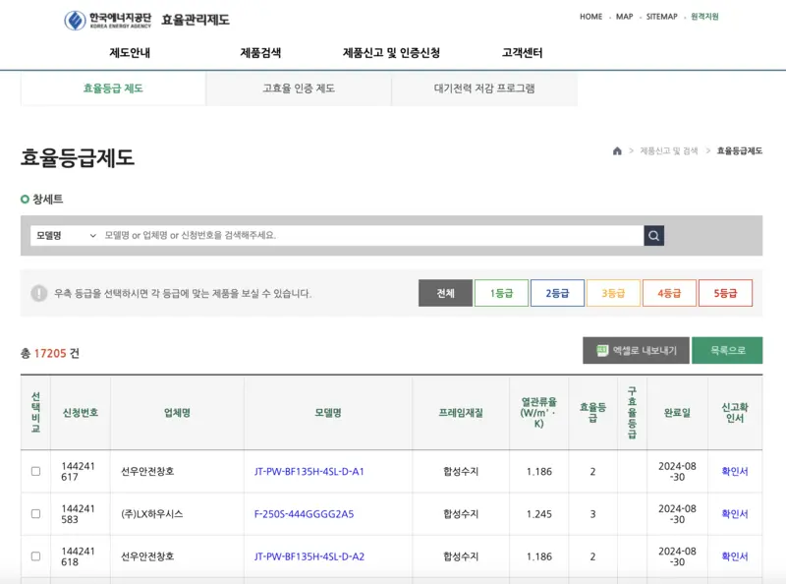Click the search magnifier icon

[x=654, y=235]
